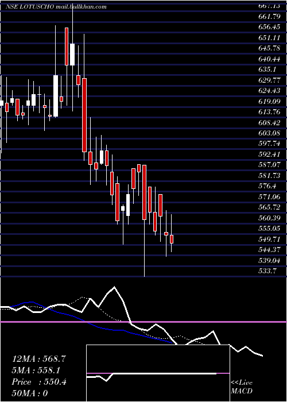Click the 587.07 price axis label

(x=270, y=165)
